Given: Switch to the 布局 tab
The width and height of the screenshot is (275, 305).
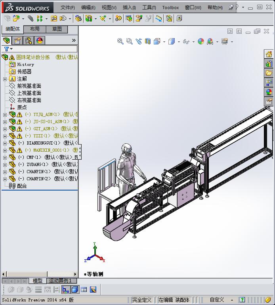Looking at the screenshot, I should tap(35, 29).
